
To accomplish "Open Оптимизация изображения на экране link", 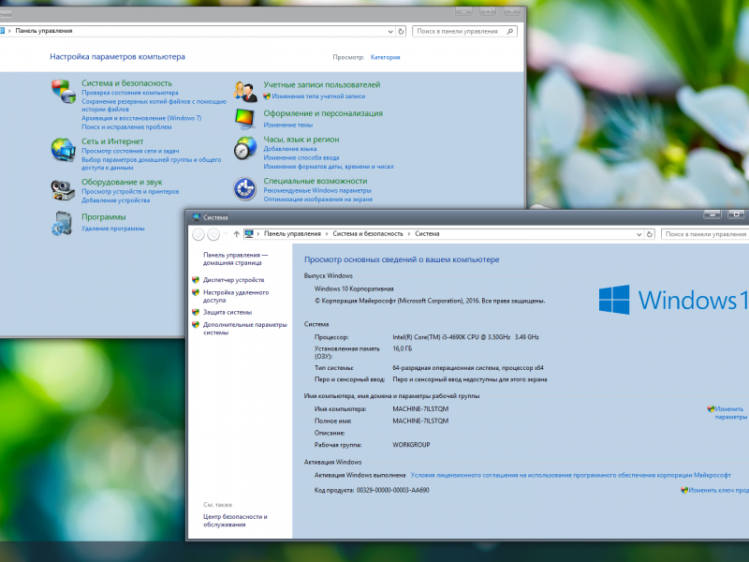I will [x=318, y=200].
